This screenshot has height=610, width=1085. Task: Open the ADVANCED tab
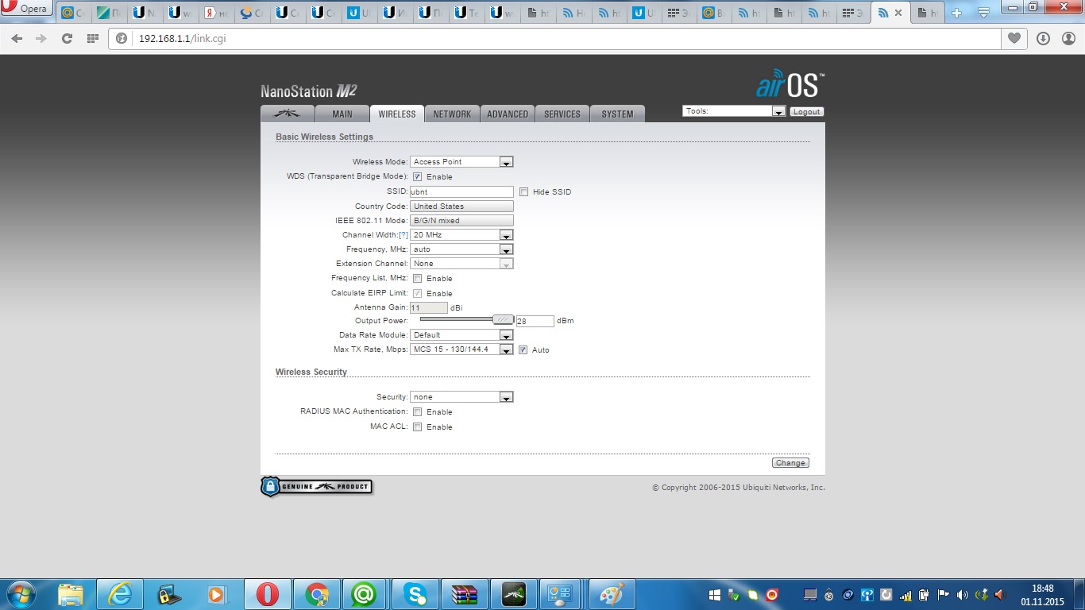(508, 114)
